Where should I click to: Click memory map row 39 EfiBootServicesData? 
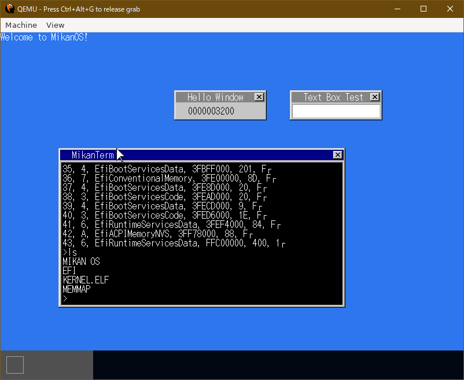click(x=162, y=206)
